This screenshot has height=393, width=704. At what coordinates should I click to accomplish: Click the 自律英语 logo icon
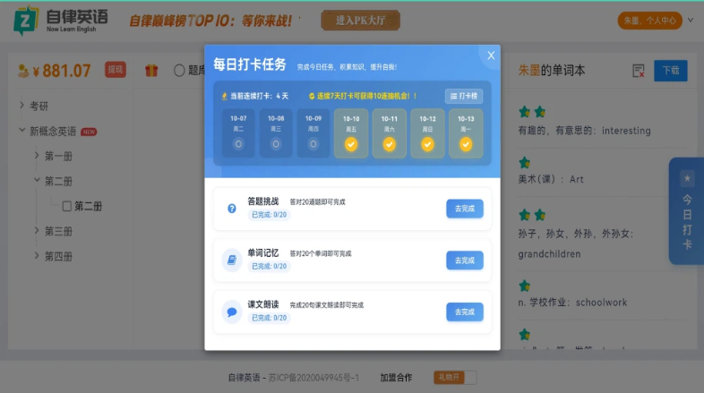click(26, 21)
